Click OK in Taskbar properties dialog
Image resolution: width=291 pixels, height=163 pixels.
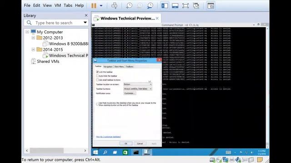click(126, 144)
